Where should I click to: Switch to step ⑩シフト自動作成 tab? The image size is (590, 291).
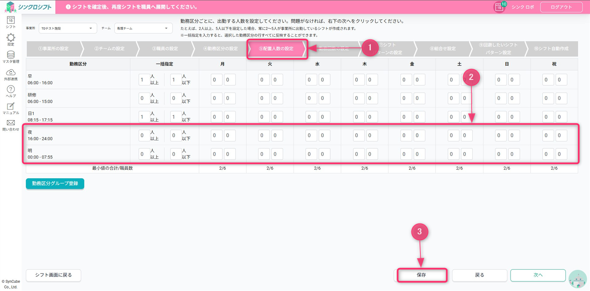(551, 49)
